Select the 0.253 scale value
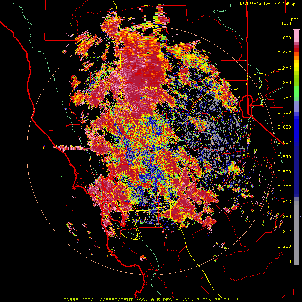Image resolution: width=302 pixels, height=302 pixels. (284, 246)
